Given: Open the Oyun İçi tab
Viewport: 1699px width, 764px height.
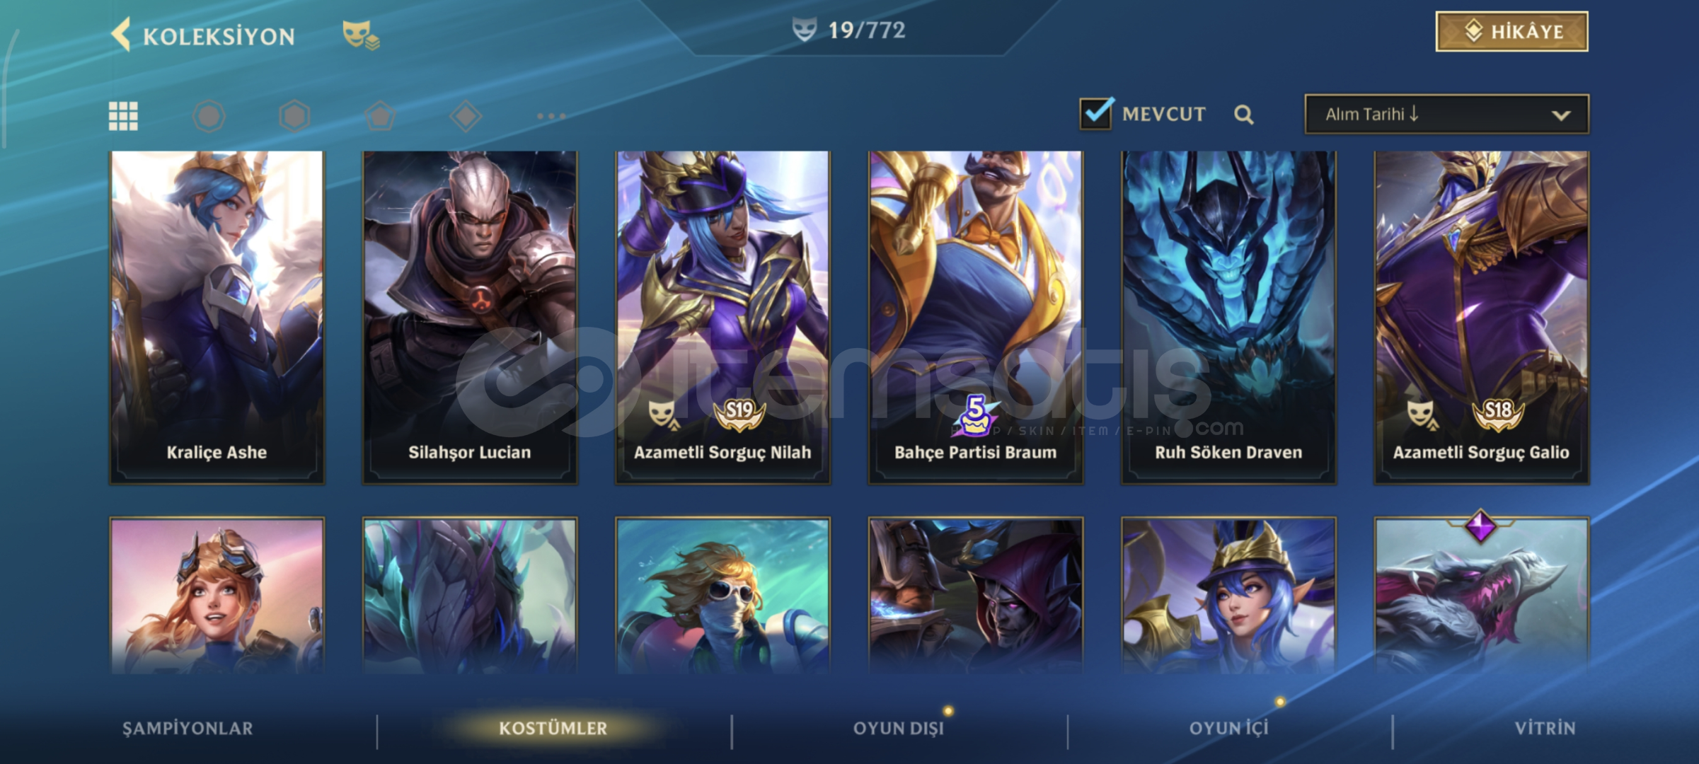Looking at the screenshot, I should tap(1229, 728).
